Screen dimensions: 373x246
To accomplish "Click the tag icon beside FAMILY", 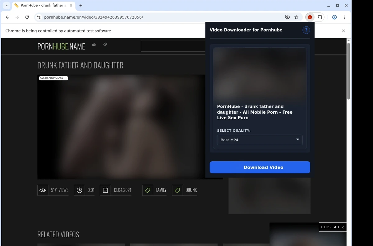I will point(148,190).
